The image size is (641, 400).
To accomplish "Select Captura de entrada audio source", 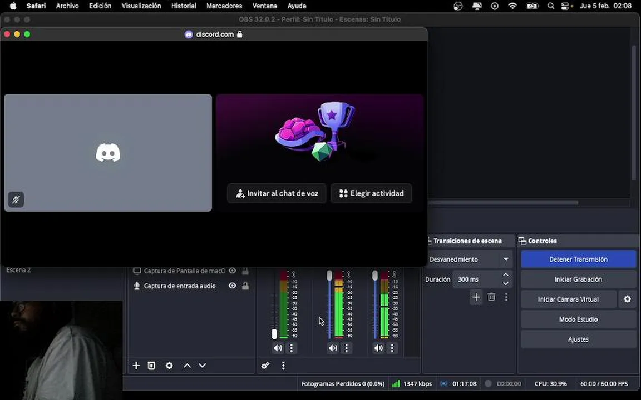I will [180, 286].
